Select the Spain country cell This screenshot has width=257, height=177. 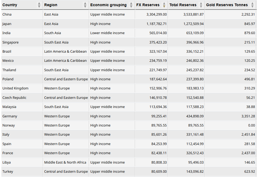point(22,144)
